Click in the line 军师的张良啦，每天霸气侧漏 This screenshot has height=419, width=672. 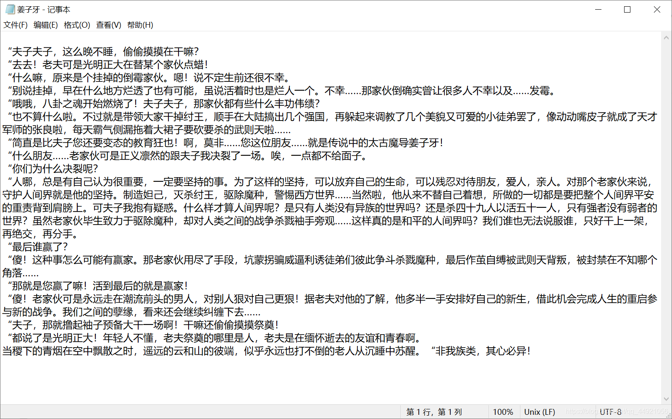click(146, 130)
